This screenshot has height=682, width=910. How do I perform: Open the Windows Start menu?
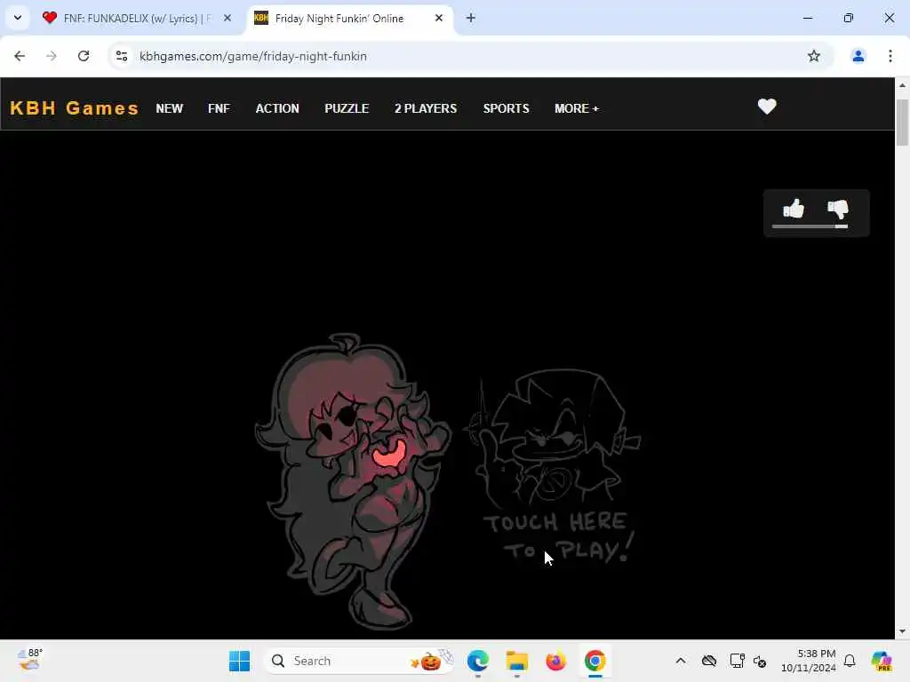coord(239,661)
